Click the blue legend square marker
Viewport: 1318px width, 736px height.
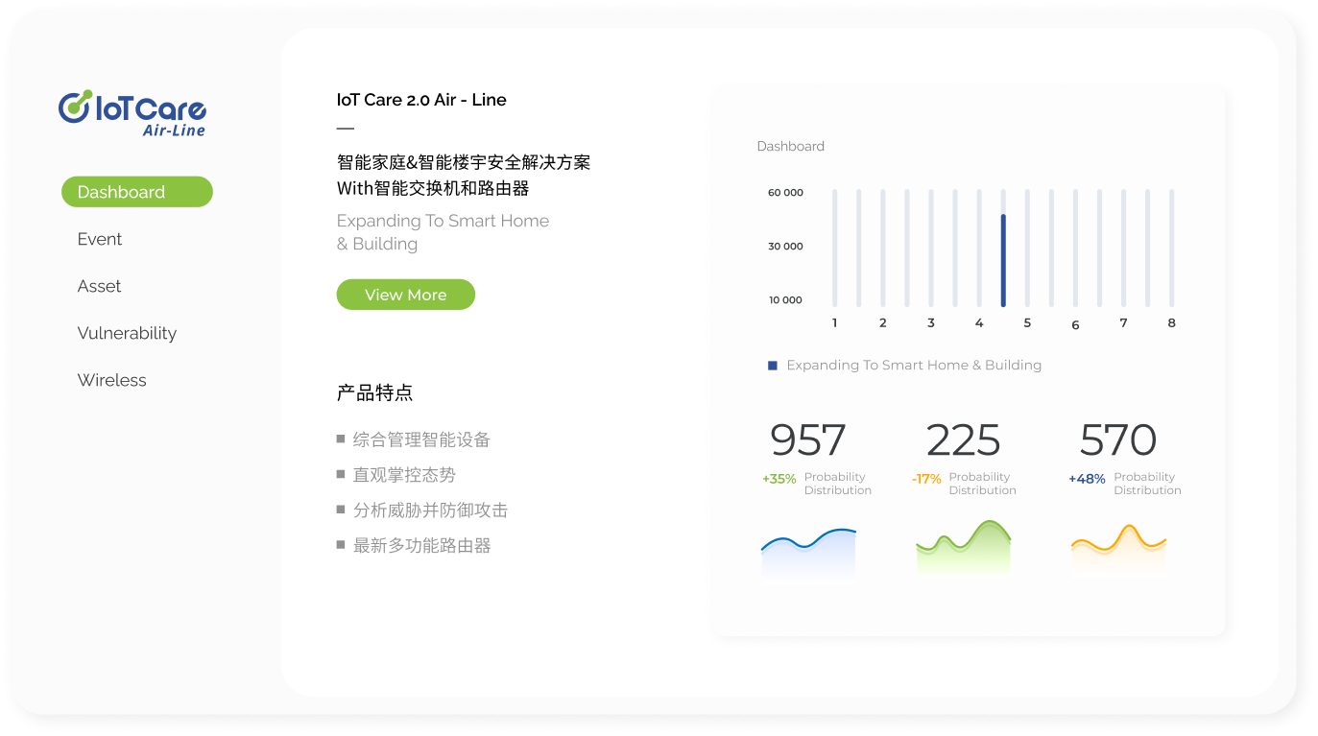(x=773, y=366)
